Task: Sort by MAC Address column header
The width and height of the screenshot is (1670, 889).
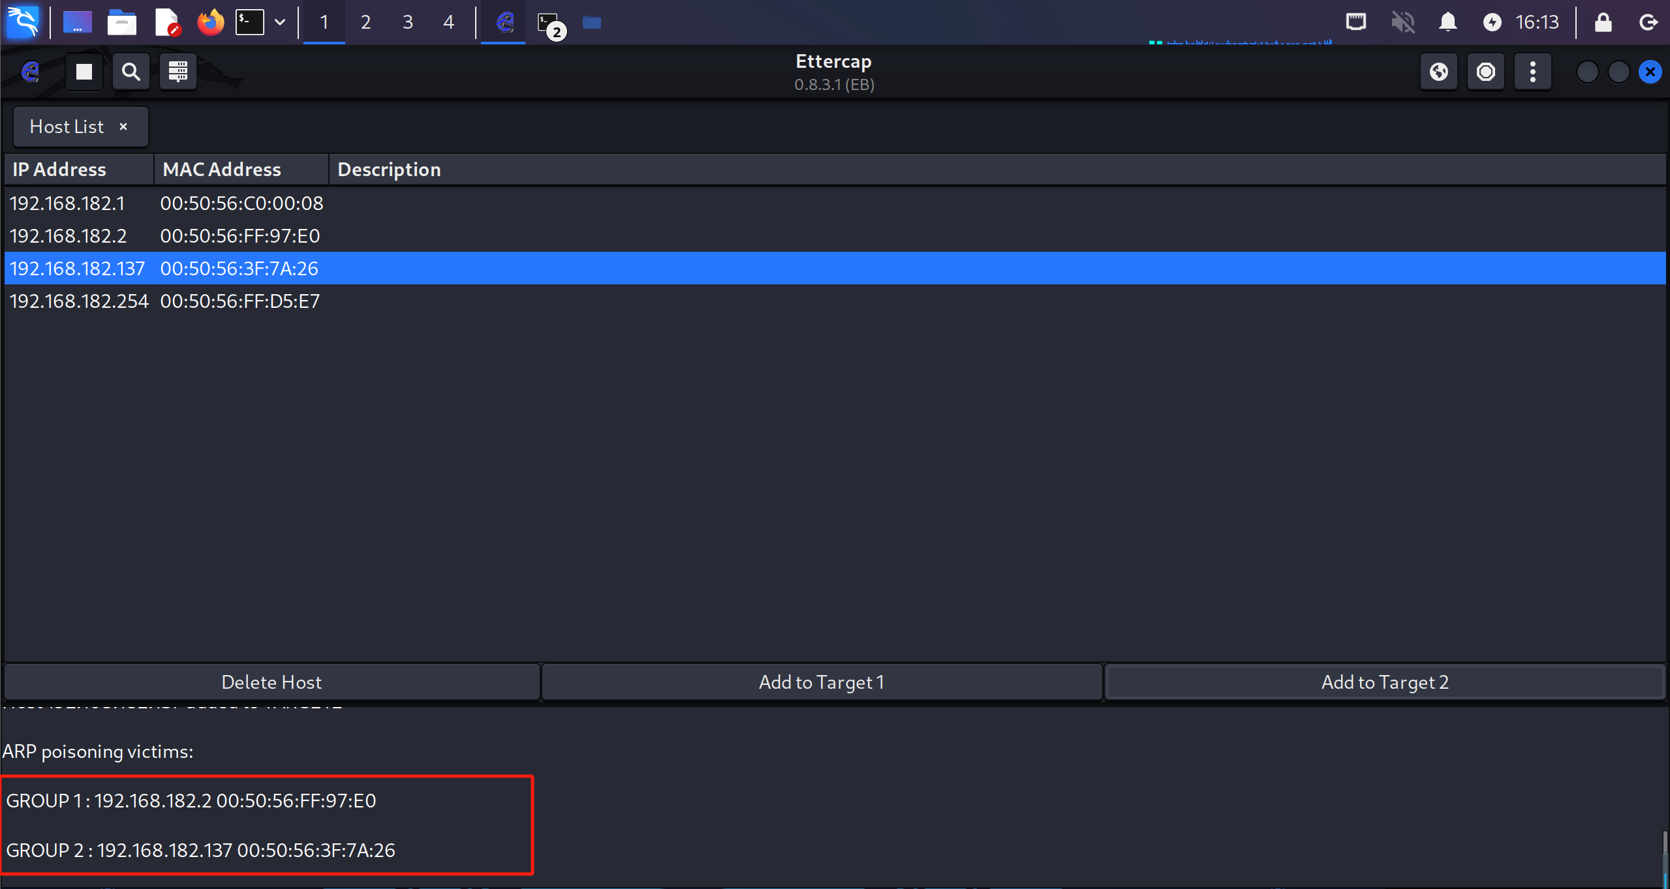Action: (x=222, y=170)
